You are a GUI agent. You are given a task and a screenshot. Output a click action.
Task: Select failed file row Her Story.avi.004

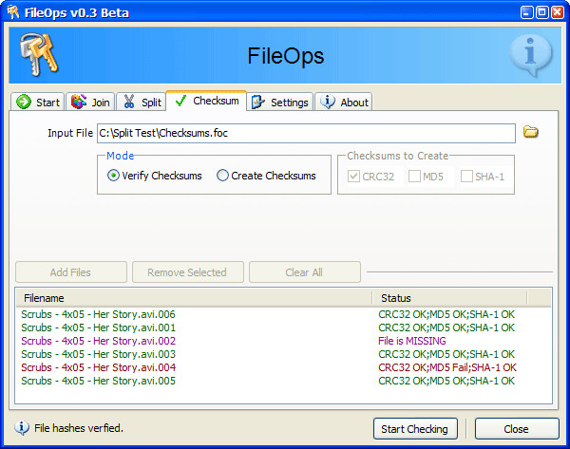pyautogui.click(x=283, y=367)
